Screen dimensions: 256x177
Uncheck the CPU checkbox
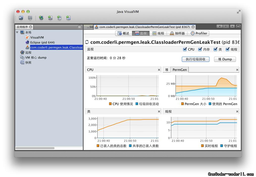pyautogui.click(x=185, y=49)
